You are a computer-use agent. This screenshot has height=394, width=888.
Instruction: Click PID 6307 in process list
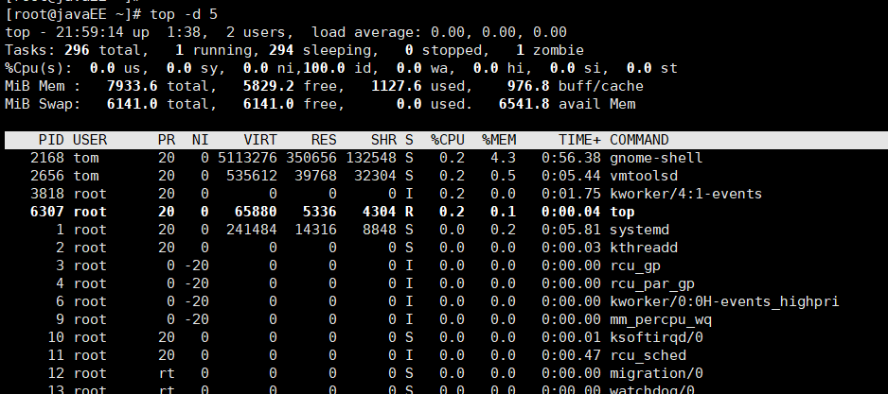47,212
